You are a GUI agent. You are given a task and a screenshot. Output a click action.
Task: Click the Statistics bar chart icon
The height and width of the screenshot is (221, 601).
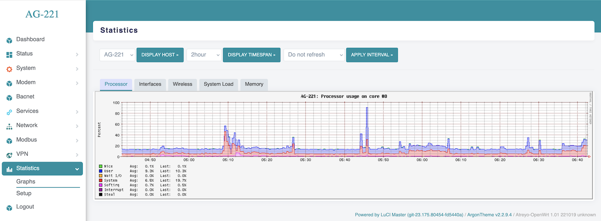click(9, 169)
